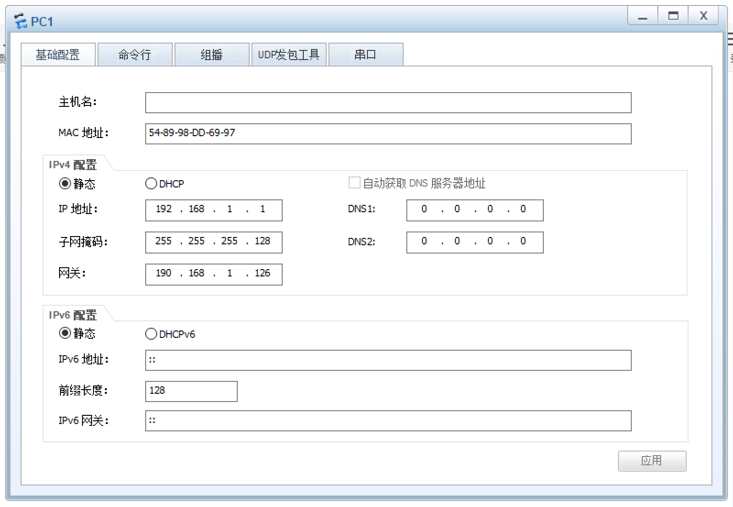Open the 串口 tab

(366, 55)
